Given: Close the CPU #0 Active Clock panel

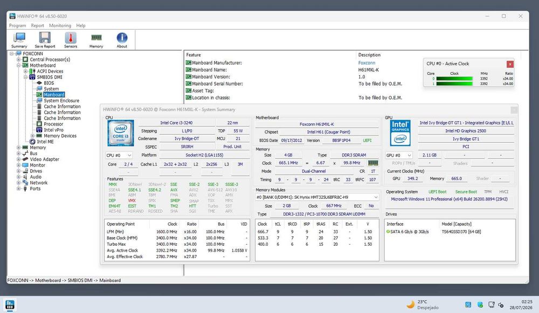Looking at the screenshot, I should point(510,64).
